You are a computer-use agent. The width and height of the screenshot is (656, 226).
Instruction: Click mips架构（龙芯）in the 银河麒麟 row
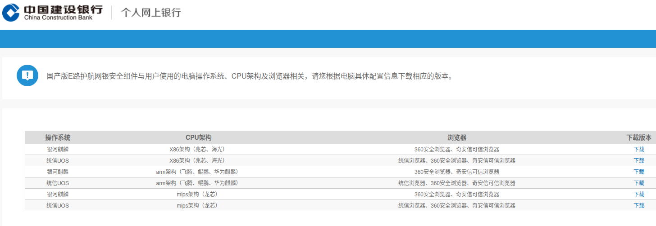[x=197, y=195]
